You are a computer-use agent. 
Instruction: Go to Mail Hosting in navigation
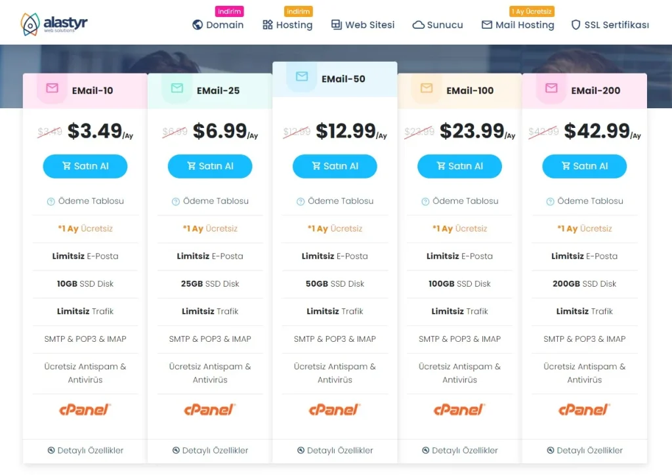[518, 25]
